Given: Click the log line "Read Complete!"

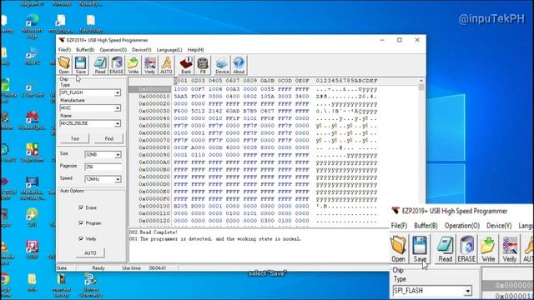Looking at the screenshot, I should [154, 232].
